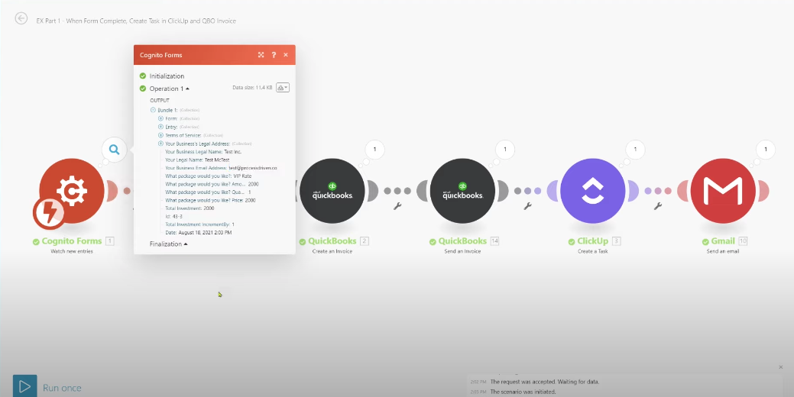This screenshot has width=794, height=397.
Task: Expand the Your Business's Legal Address collection
Action: tap(161, 144)
